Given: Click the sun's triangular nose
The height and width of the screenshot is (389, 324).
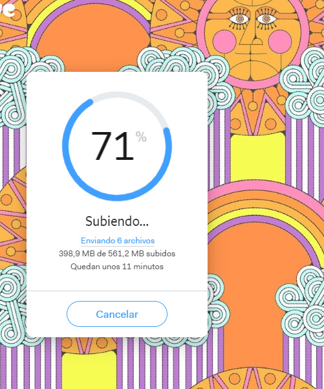Looking at the screenshot, I should click(x=250, y=35).
